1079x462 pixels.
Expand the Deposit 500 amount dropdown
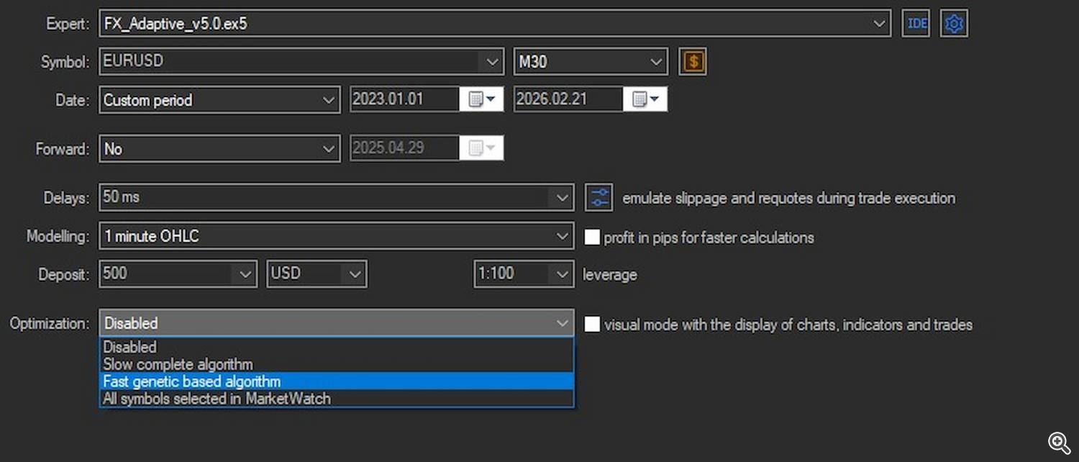(178, 273)
